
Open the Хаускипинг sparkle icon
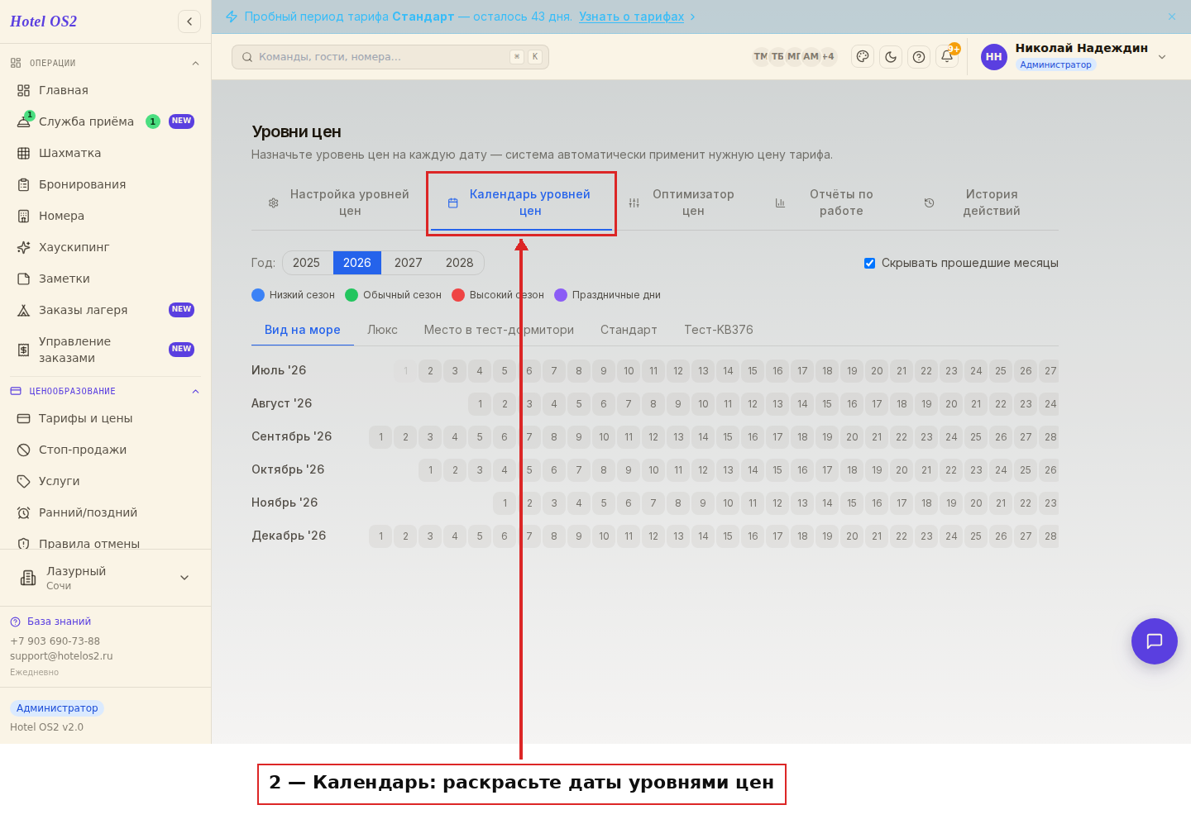click(x=24, y=247)
